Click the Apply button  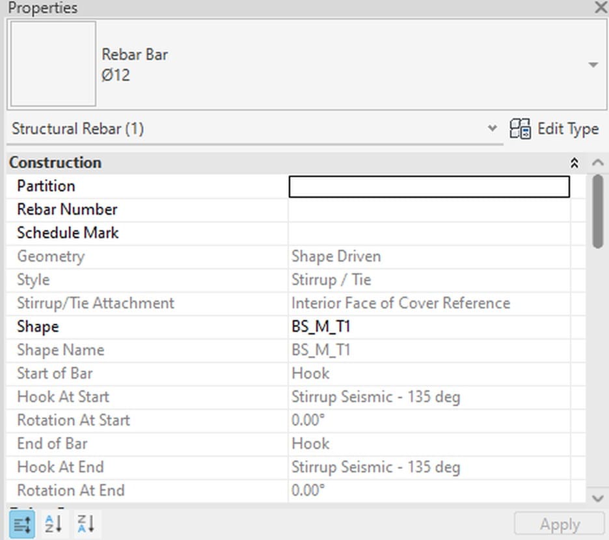(x=560, y=524)
